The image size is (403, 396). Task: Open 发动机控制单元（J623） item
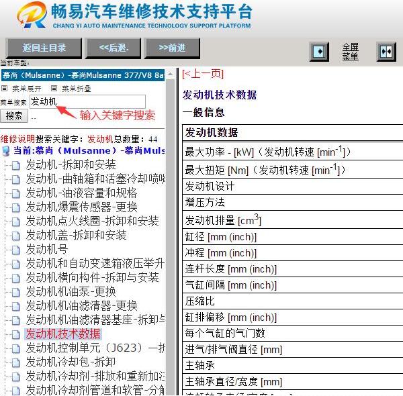click(x=95, y=348)
